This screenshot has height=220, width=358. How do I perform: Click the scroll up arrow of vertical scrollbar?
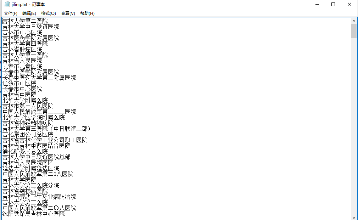(x=354, y=20)
